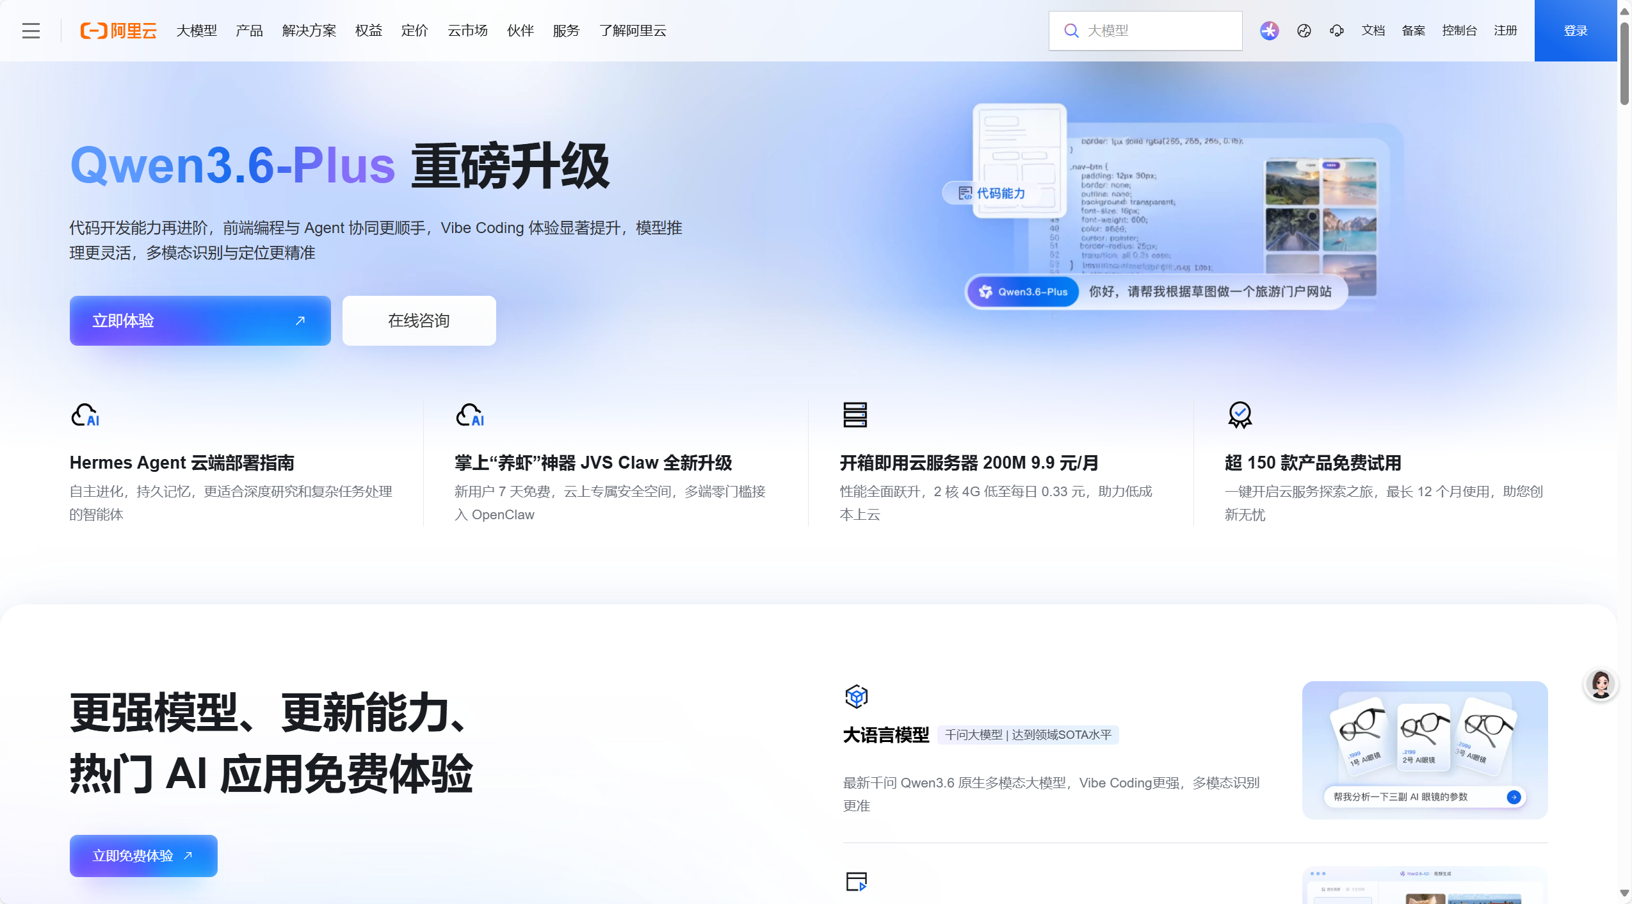Click the video window icon below 大语言模型
The height and width of the screenshot is (904, 1632).
(856, 882)
